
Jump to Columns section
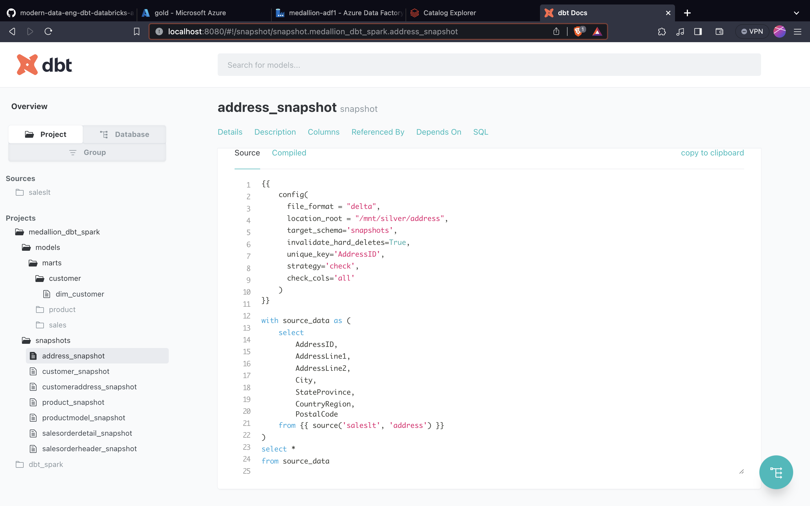point(324,132)
